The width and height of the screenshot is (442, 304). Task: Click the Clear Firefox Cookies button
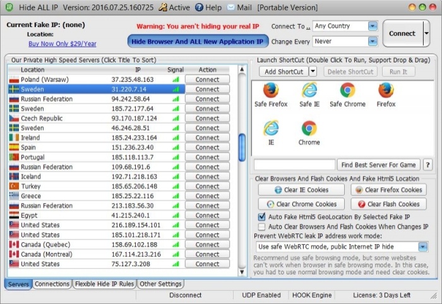click(388, 190)
